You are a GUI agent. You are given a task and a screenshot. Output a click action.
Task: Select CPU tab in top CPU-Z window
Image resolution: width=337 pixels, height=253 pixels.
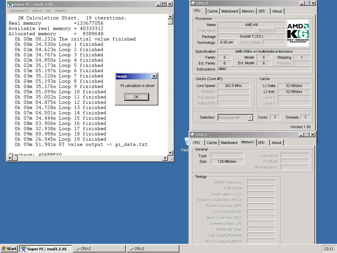click(197, 11)
